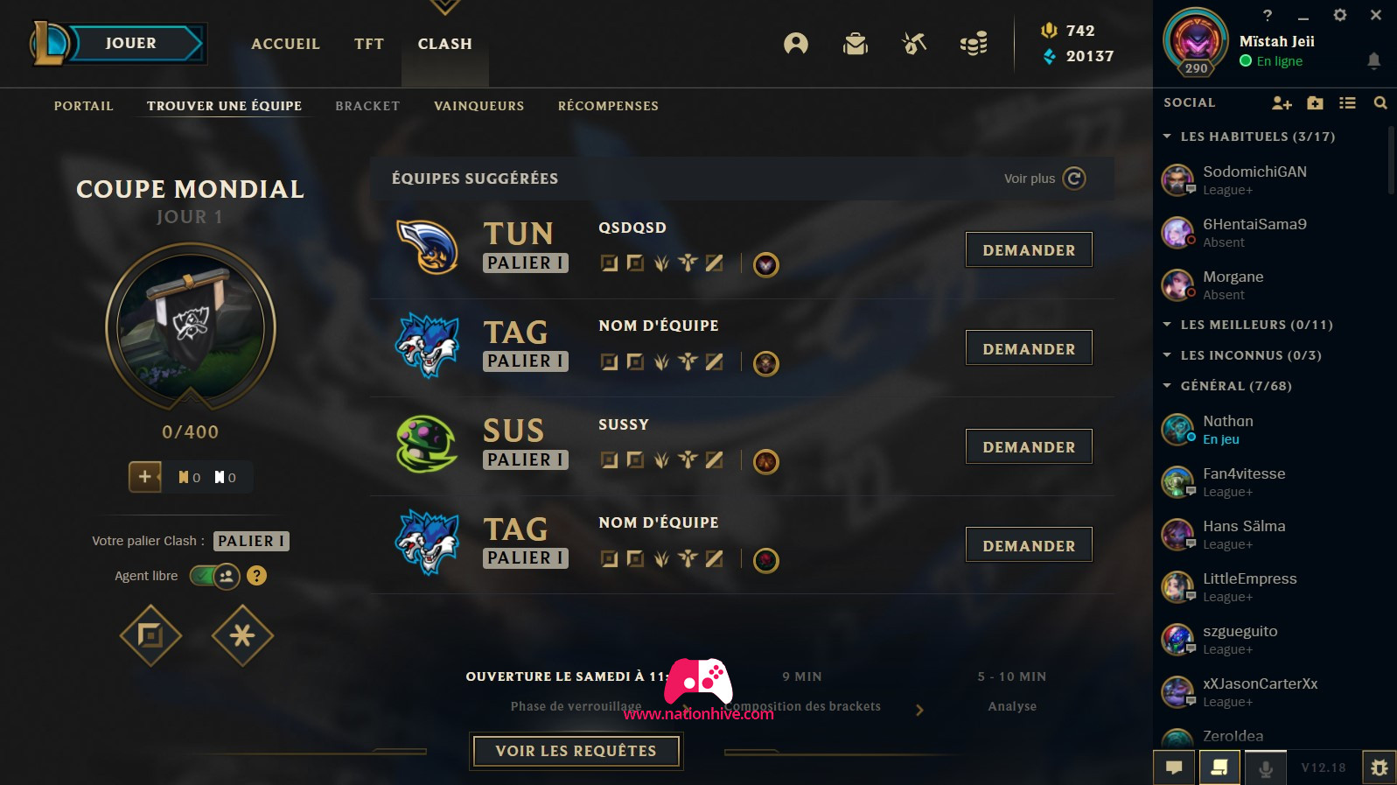Click the Voir les requêtes button
The height and width of the screenshot is (785, 1397).
click(x=576, y=751)
